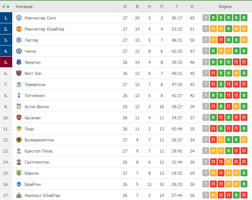
Task: Sort table by the # position column
Action: click(6, 7)
